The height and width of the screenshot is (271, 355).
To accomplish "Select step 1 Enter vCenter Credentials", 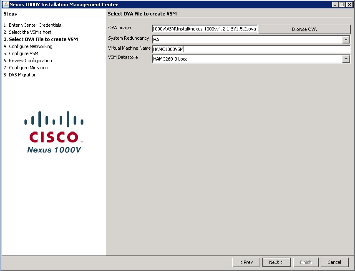I will tap(33, 25).
